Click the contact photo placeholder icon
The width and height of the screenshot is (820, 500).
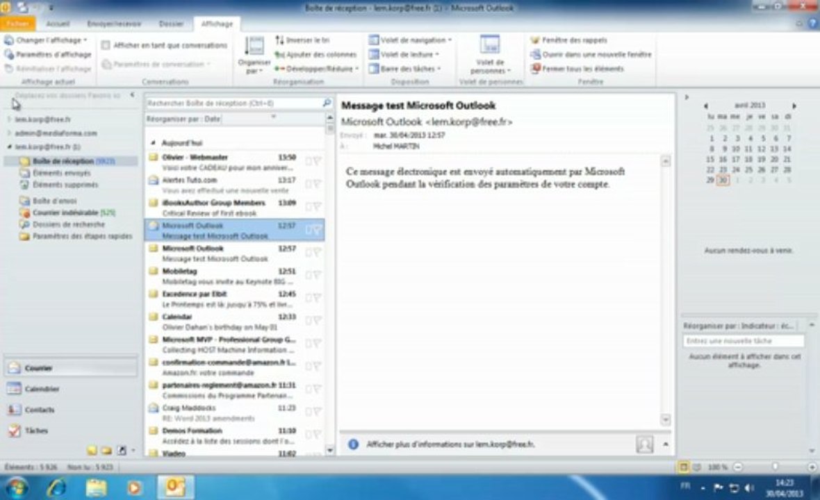click(x=645, y=444)
